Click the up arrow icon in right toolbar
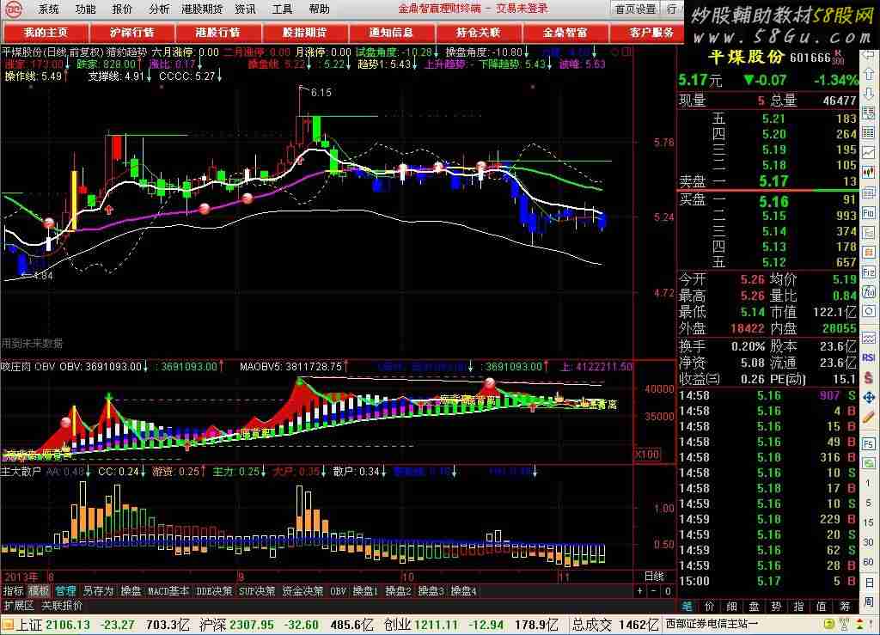The image size is (880, 635). point(869,74)
